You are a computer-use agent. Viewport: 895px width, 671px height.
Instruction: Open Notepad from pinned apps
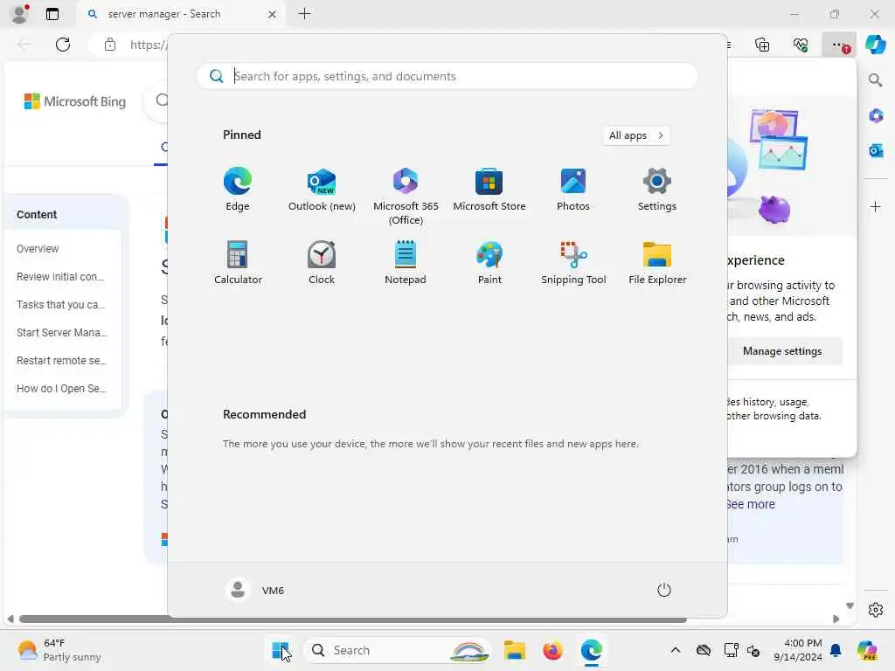[x=406, y=262]
